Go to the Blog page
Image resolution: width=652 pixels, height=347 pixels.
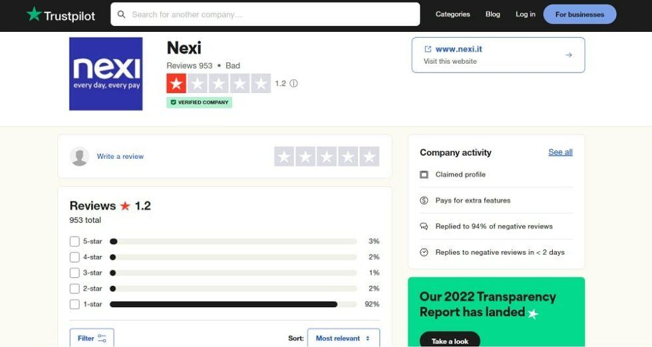pyautogui.click(x=492, y=15)
